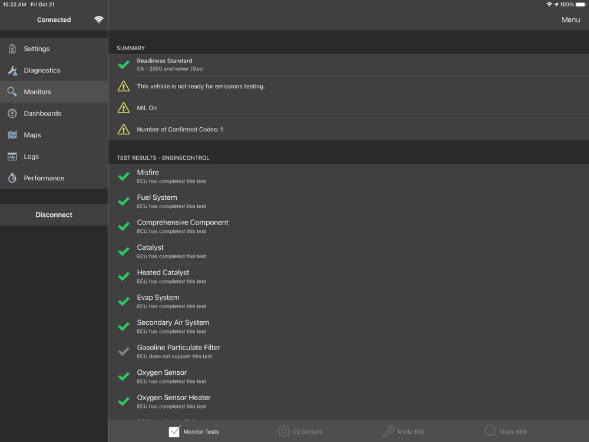Click green check beside Oxygen Sensor Heater
Screen dimensions: 589x442
click(124, 401)
